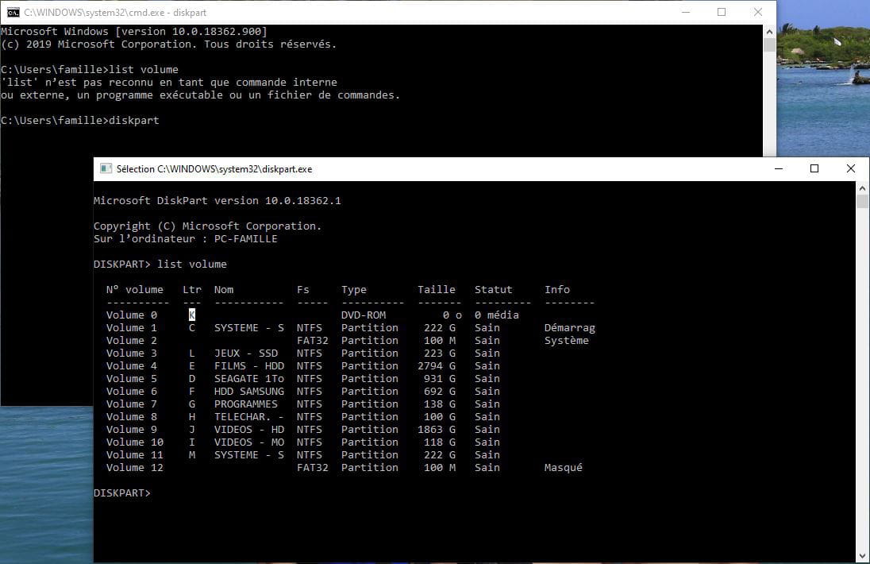
Task: Click 'Volume 0' row label
Action: click(132, 315)
